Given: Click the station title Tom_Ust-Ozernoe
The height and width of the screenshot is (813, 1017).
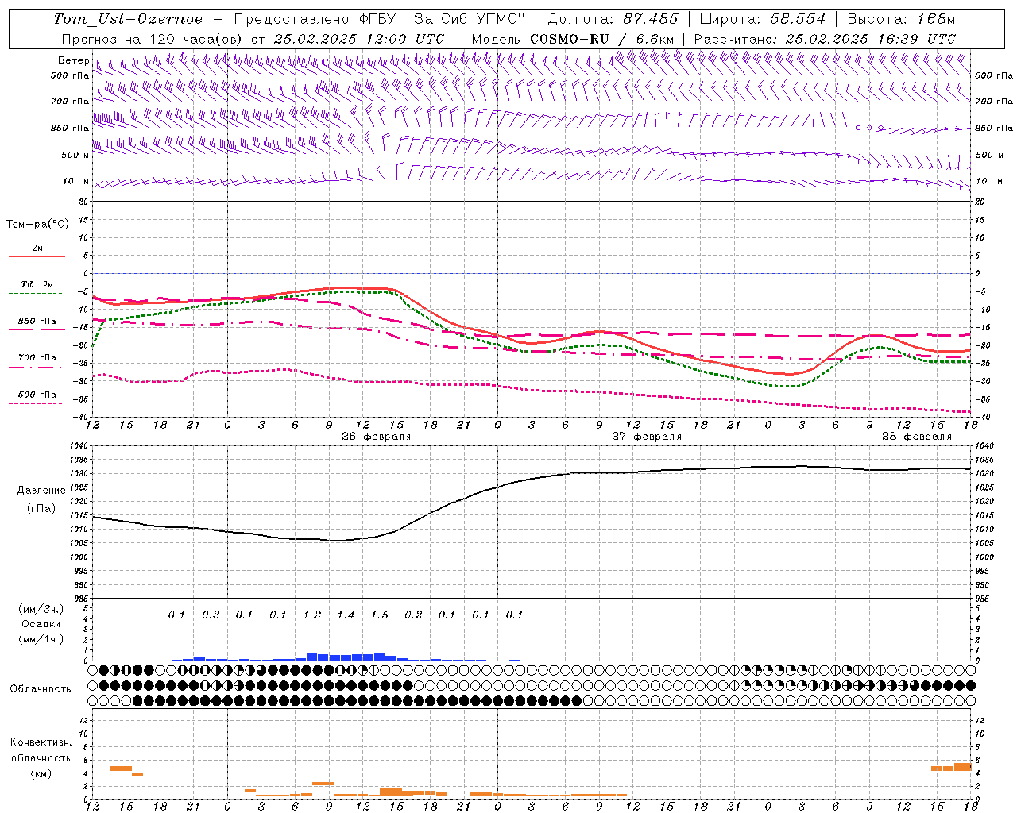Looking at the screenshot, I should click(128, 19).
